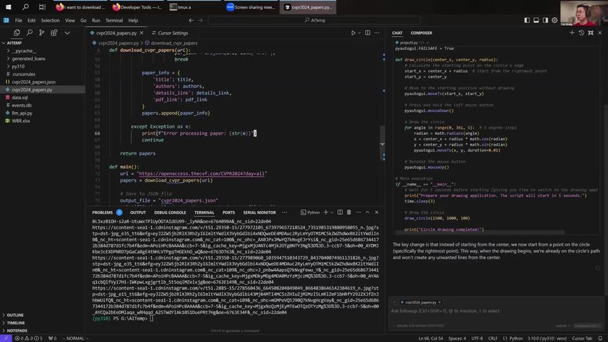Split the terminal pane
This screenshot has width=608, height=342.
click(x=339, y=213)
